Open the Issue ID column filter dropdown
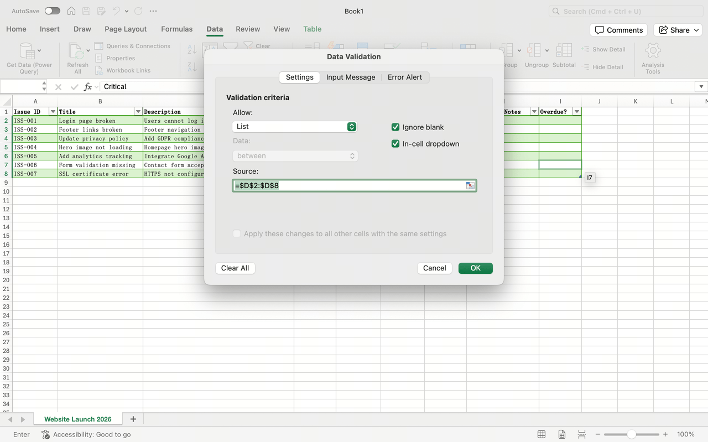Image resolution: width=708 pixels, height=442 pixels. click(53, 112)
